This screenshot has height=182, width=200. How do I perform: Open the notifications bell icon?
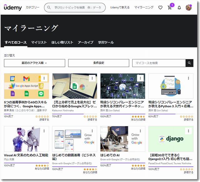[x=179, y=8]
